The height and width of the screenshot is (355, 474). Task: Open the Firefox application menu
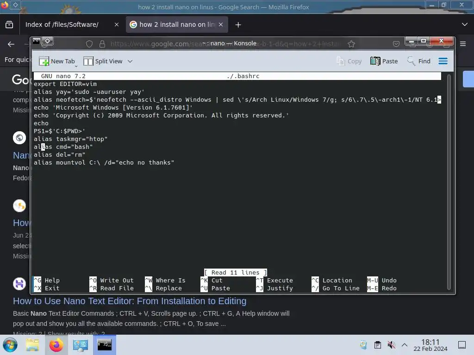point(463,44)
